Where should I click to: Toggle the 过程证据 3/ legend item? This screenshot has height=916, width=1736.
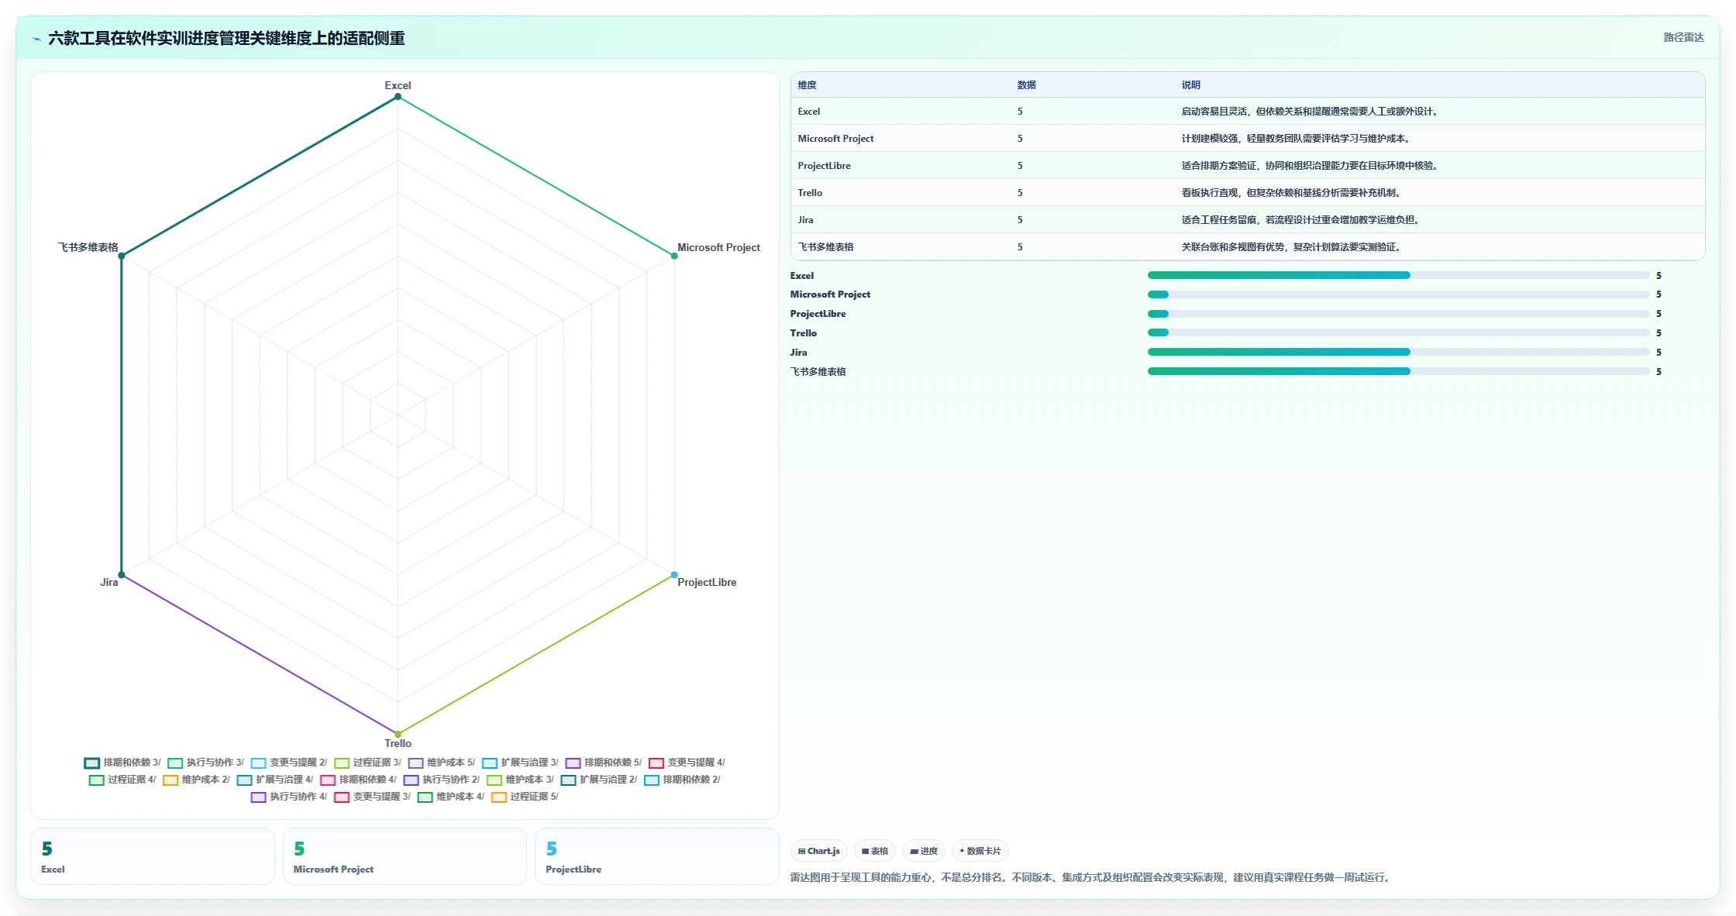367,763
